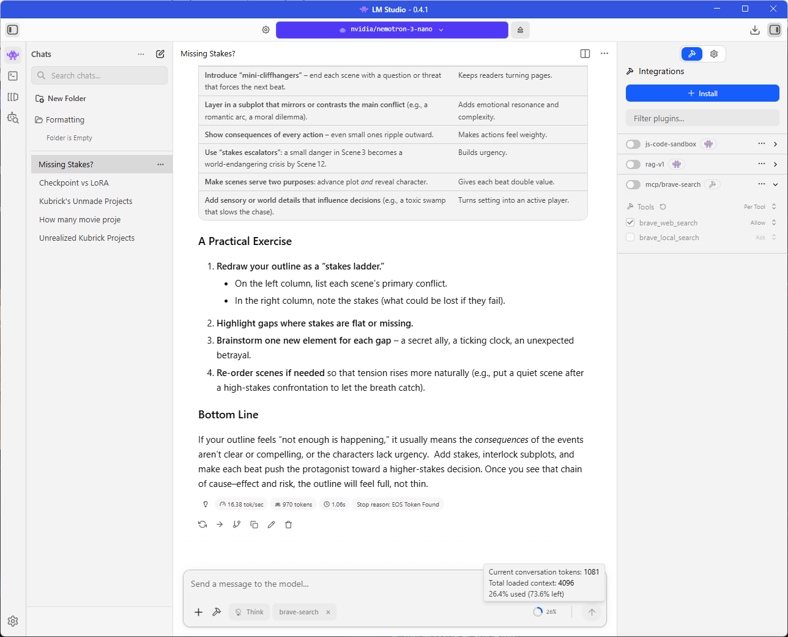Copy the message using the copy icon

pos(254,525)
